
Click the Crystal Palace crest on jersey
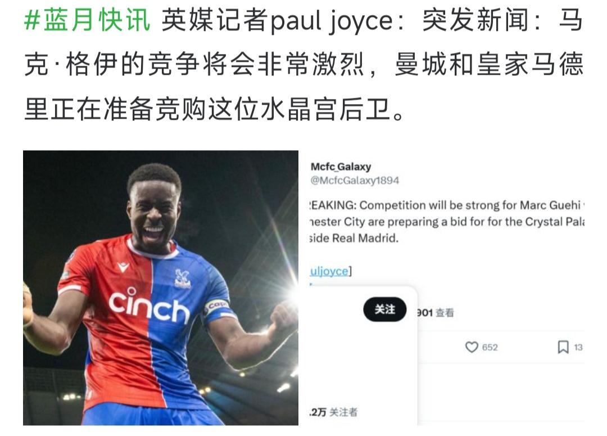coord(182,278)
